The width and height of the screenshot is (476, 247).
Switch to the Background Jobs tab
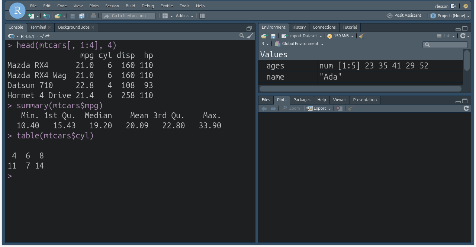pos(74,27)
